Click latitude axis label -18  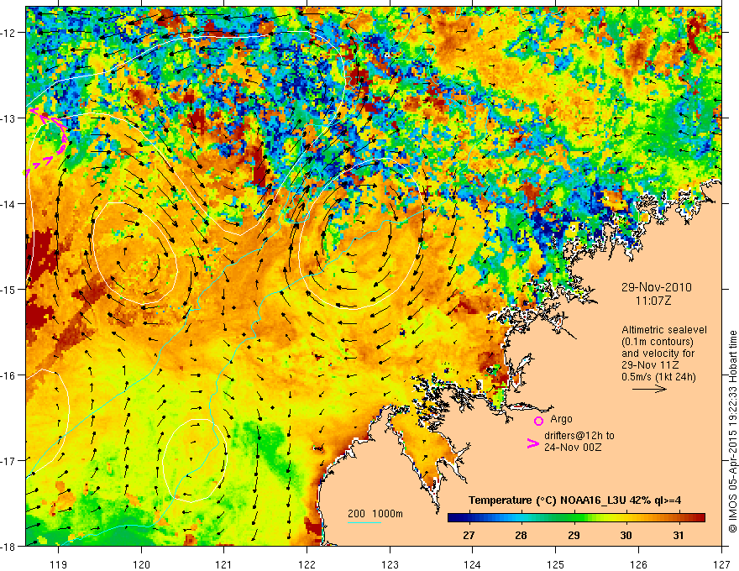tap(9, 546)
